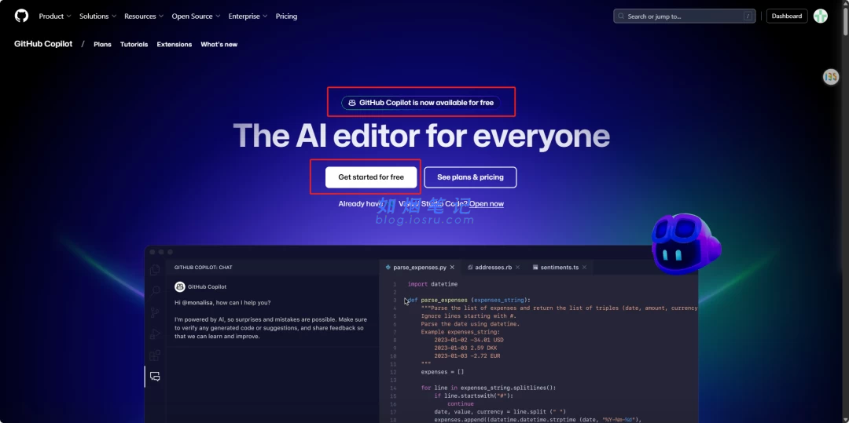Open Extensions icon in editor sidebar
Screen dimensions: 849x423
pos(155,355)
